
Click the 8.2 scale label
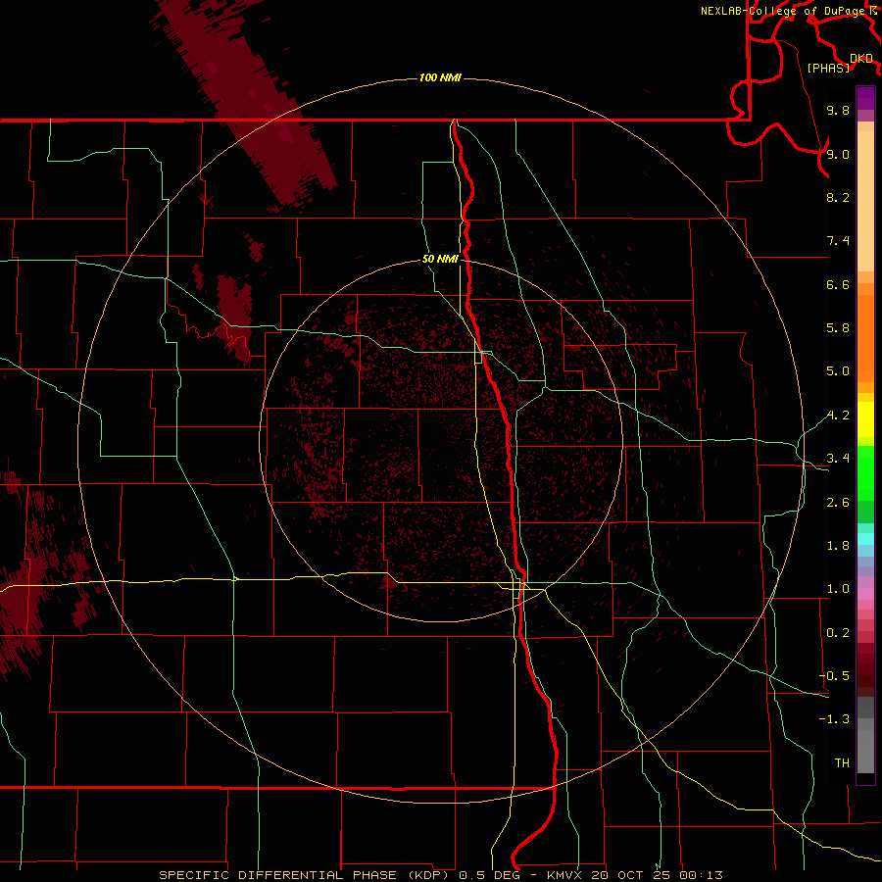tap(838, 197)
